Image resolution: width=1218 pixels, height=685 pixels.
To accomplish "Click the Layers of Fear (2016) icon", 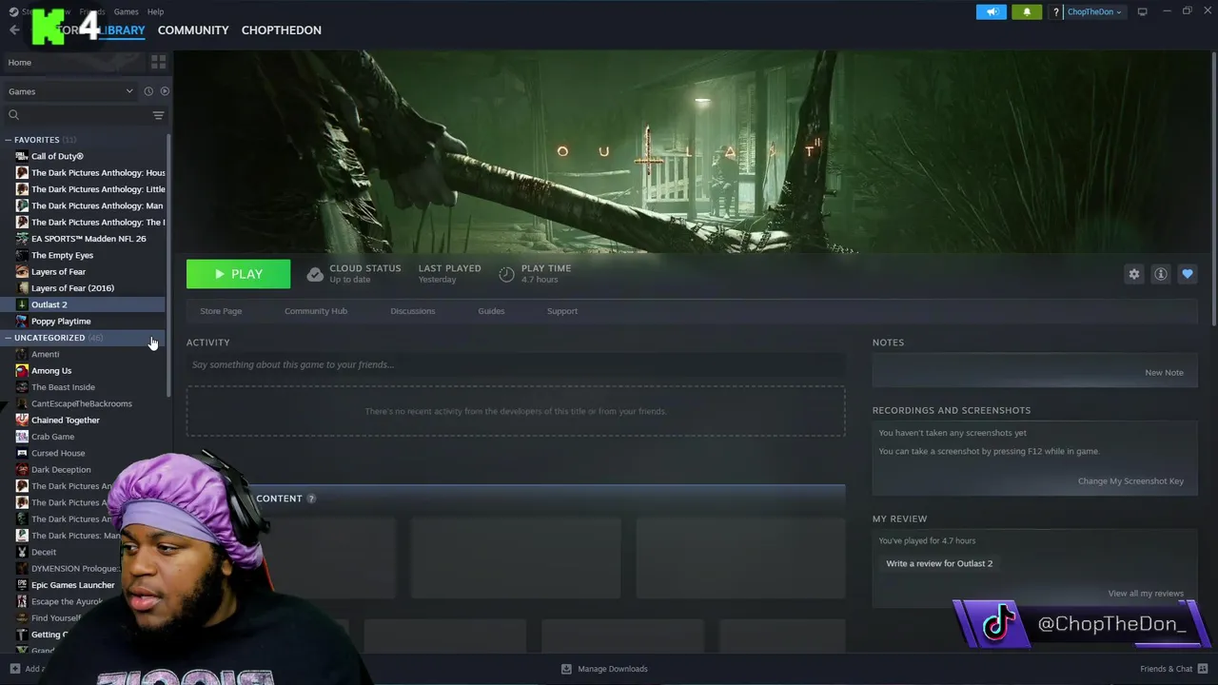I will tap(22, 288).
